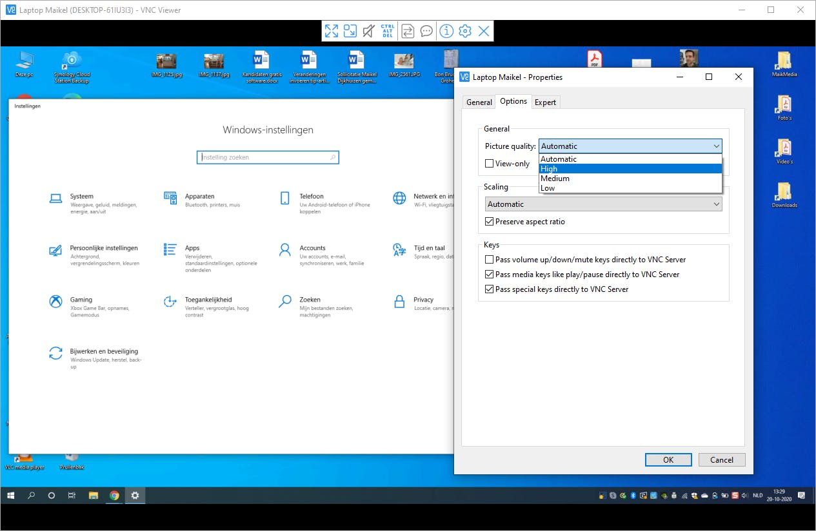Collapse the Picture quality dropdown
The image size is (816, 531).
716,146
